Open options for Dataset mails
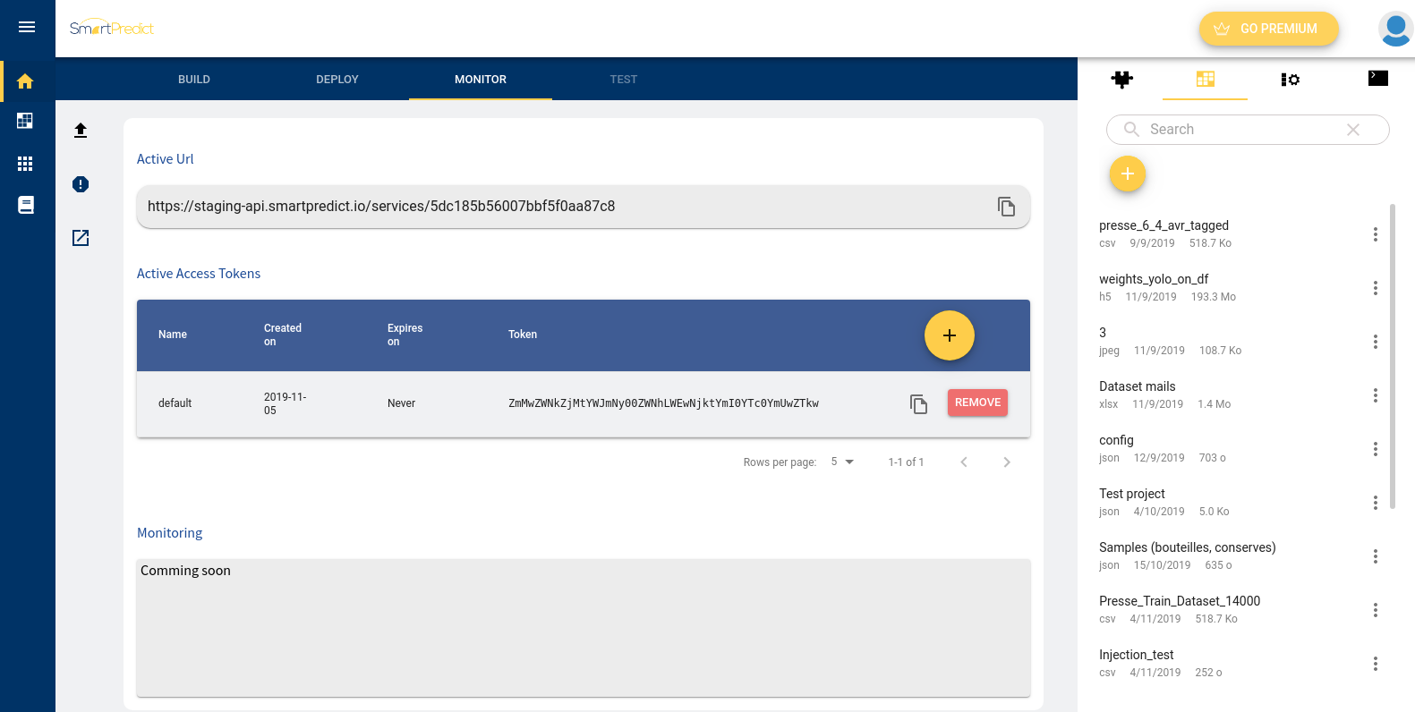1415x712 pixels. (1375, 395)
